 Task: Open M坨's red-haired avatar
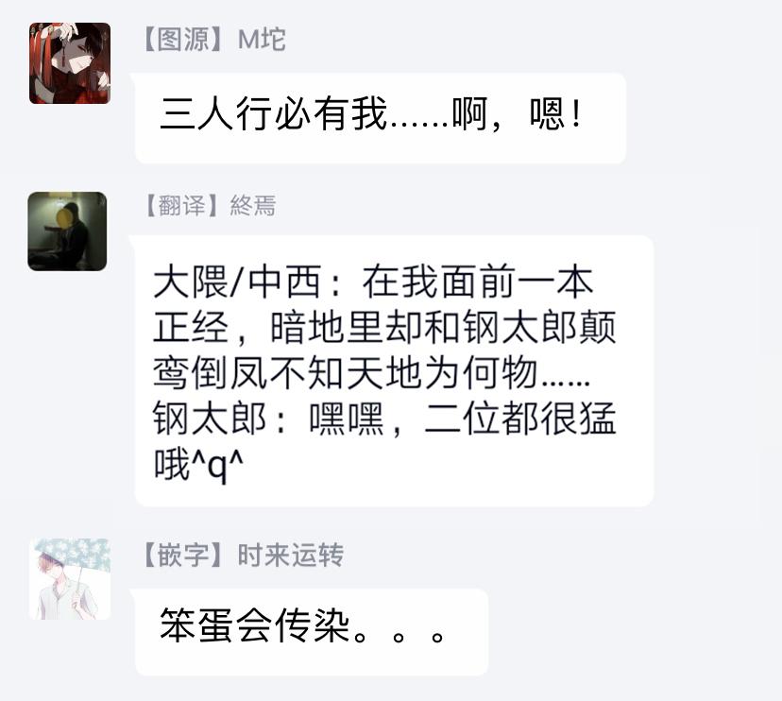[x=70, y=63]
